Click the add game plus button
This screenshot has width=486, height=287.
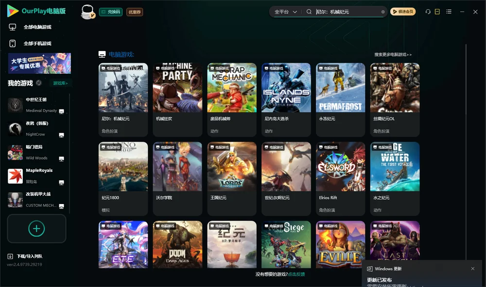coord(36,228)
